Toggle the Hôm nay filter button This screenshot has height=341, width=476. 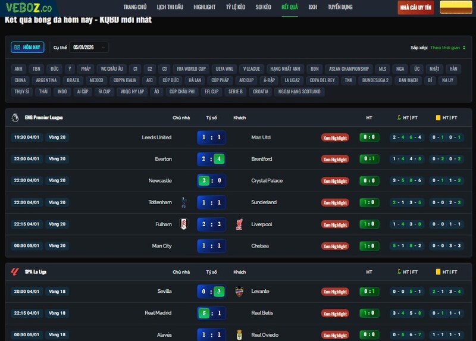click(x=27, y=47)
